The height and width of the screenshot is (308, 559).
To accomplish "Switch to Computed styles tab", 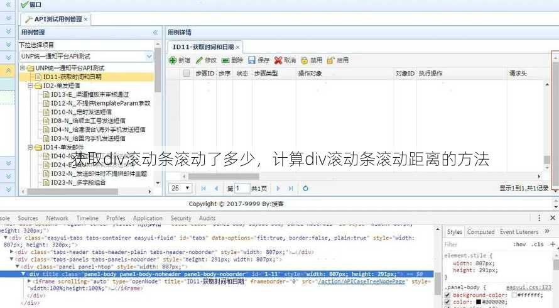I will [x=481, y=232].
